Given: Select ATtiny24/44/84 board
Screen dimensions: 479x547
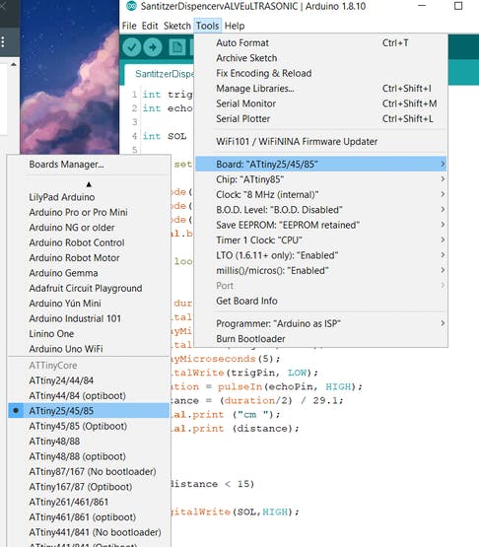Looking at the screenshot, I should pyautogui.click(x=89, y=380).
